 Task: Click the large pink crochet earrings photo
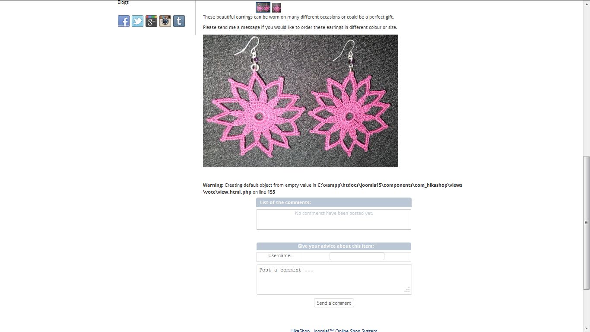point(301,101)
